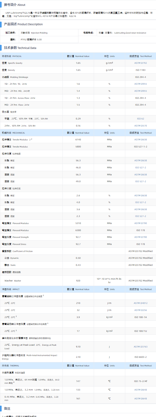Open the ISO 62 test method link
The height and width of the screenshot is (417, 156).
[x=140, y=119]
